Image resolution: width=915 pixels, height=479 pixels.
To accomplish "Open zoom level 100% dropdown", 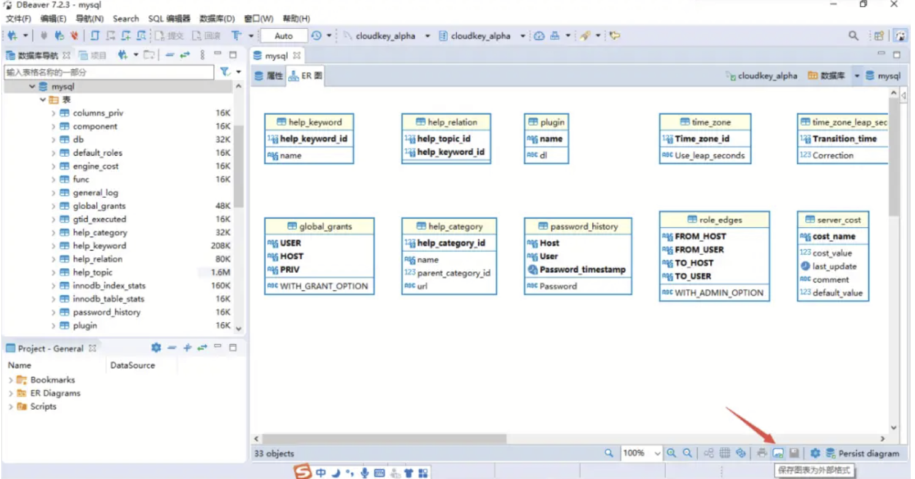I will [657, 453].
